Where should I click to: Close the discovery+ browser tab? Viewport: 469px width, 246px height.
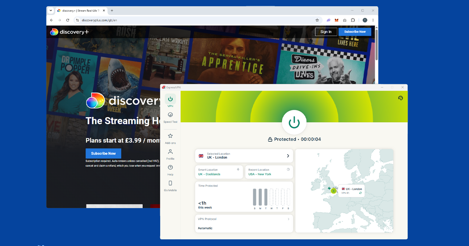point(104,11)
